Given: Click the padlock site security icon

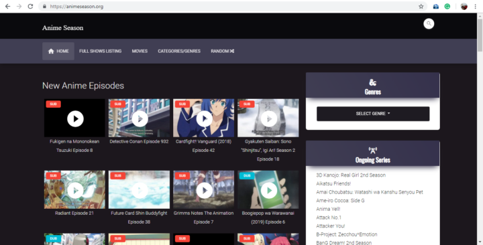Looking at the screenshot, I should point(44,7).
